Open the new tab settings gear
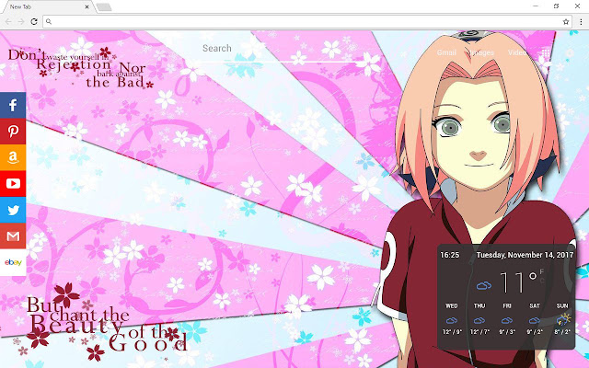 [570, 53]
